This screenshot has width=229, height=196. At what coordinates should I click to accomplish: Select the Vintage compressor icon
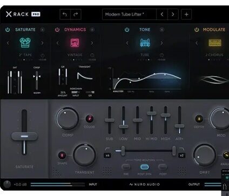coord(75,43)
